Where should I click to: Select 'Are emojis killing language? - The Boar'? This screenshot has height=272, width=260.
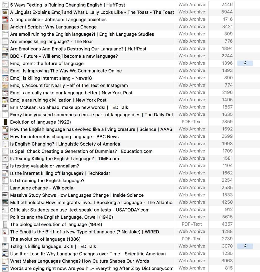[51, 41]
